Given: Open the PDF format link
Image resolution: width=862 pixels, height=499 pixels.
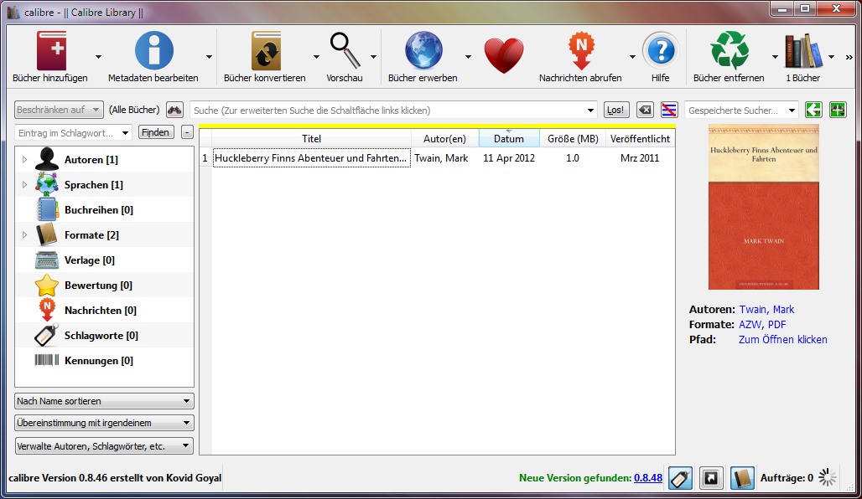Looking at the screenshot, I should [776, 324].
